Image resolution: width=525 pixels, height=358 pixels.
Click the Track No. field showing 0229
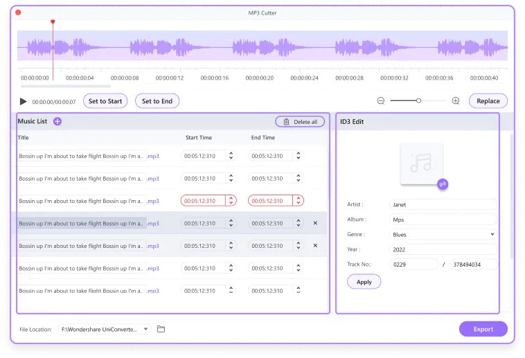[x=413, y=265]
